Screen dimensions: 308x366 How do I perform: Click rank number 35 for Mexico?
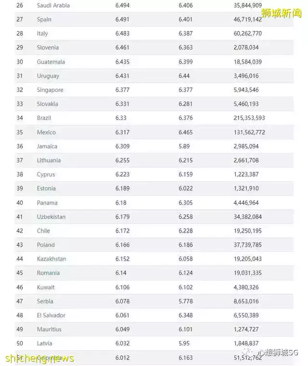click(x=20, y=132)
